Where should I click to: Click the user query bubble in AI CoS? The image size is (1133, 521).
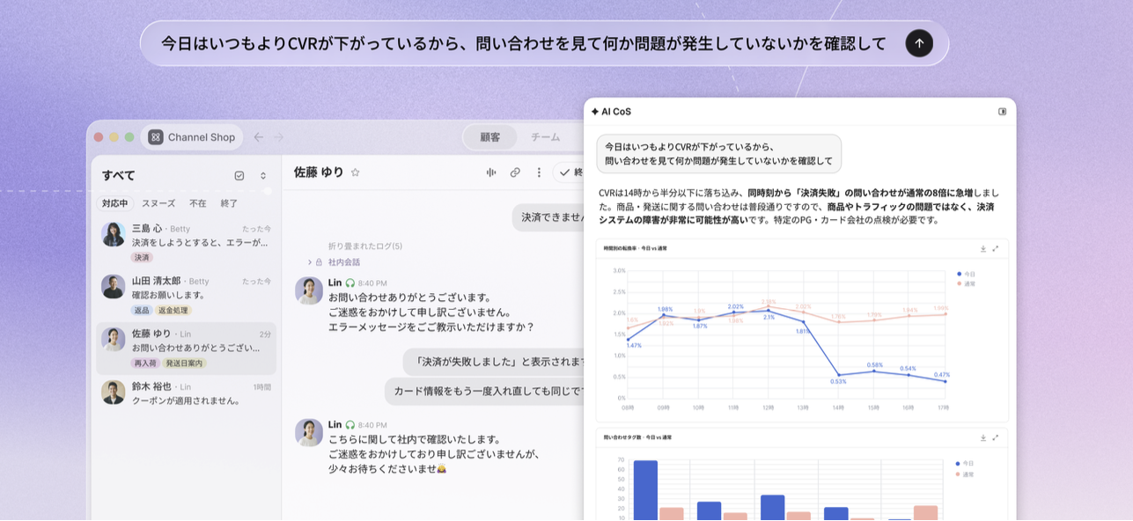[718, 153]
